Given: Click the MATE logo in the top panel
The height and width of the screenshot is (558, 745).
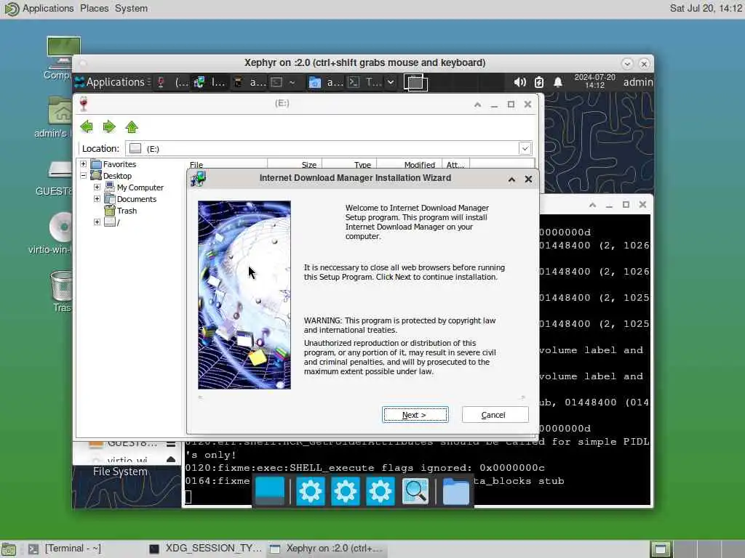Looking at the screenshot, I should 12,9.
